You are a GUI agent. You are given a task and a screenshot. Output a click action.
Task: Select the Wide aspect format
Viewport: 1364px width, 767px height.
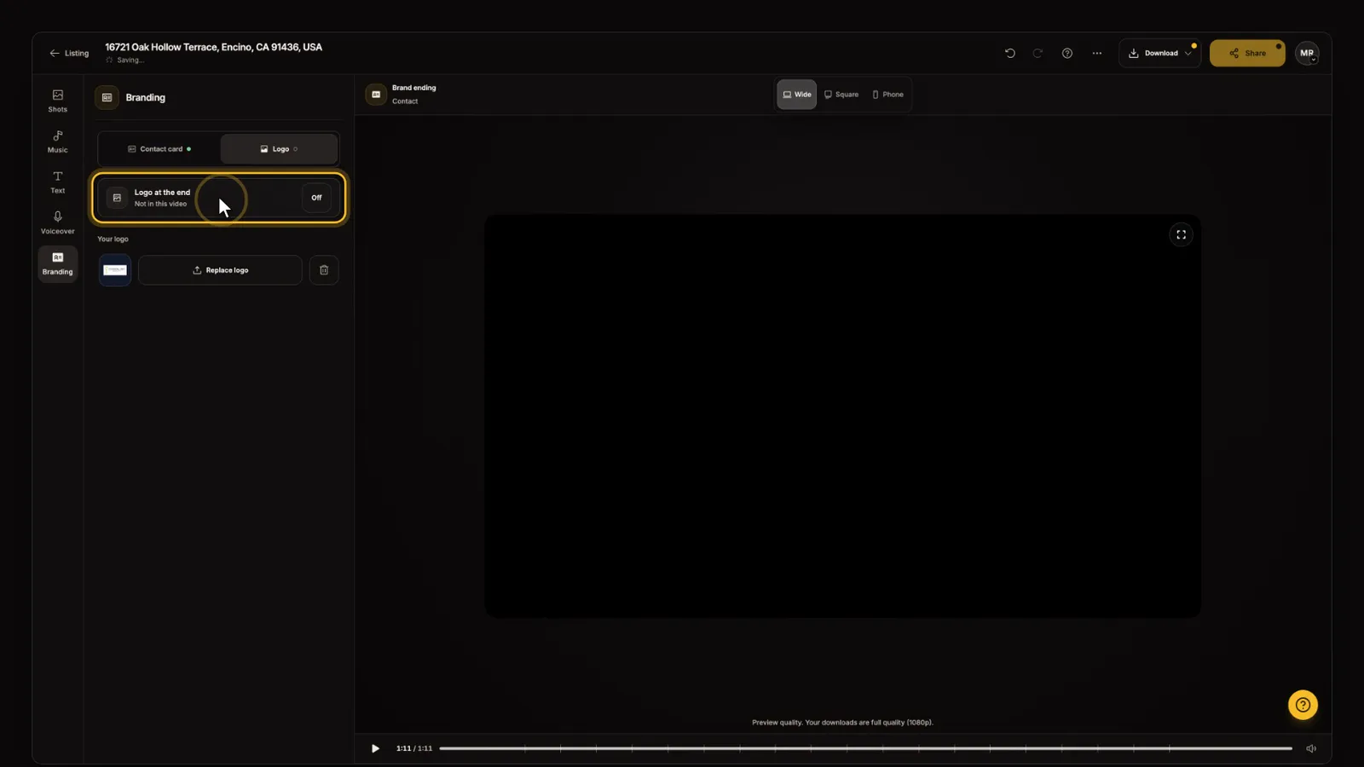point(796,95)
